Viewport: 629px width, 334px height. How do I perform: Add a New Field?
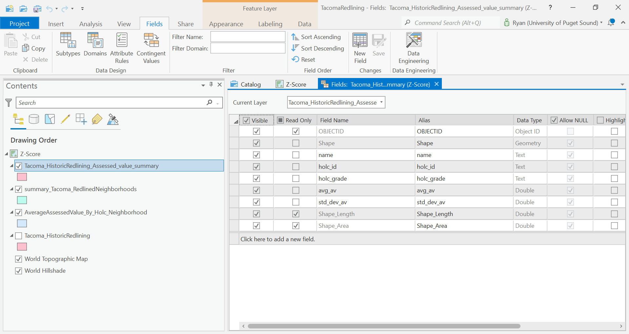click(360, 48)
